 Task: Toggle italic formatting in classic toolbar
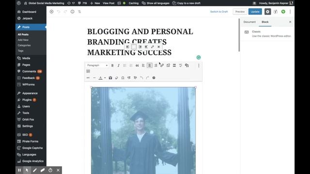118,66
